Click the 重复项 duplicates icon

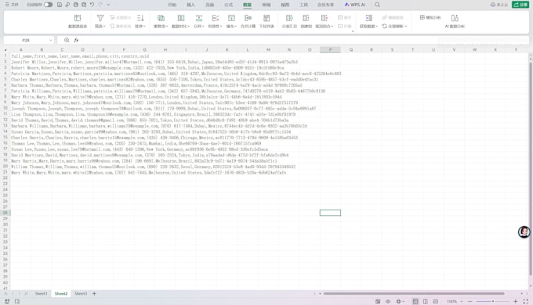pos(161,18)
